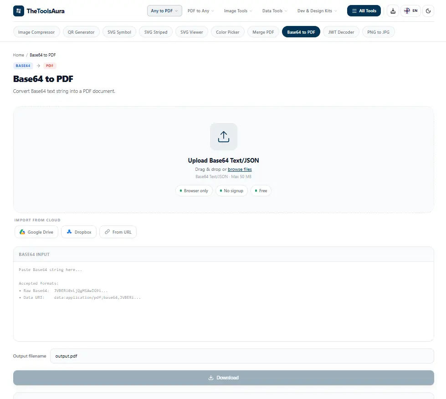Click the TheToolsAura brand name

click(x=46, y=11)
